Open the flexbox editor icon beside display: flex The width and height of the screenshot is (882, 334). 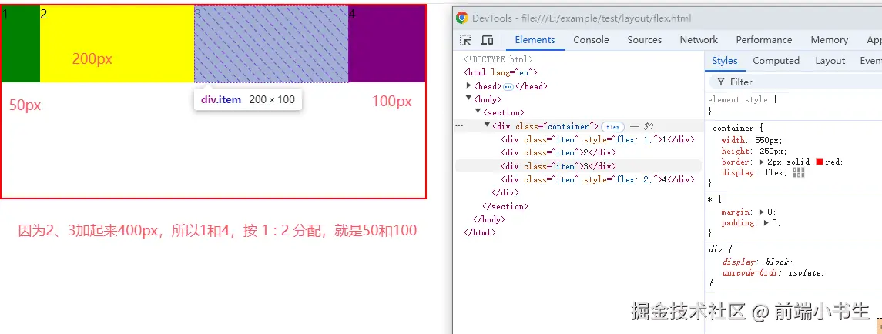798,172
